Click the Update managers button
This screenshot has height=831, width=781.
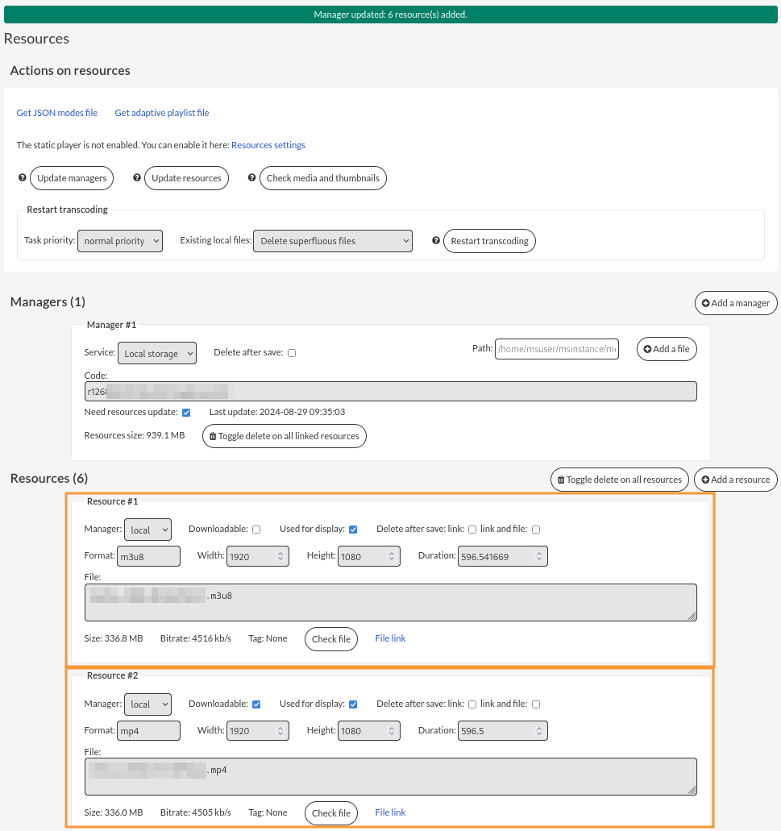click(x=72, y=178)
